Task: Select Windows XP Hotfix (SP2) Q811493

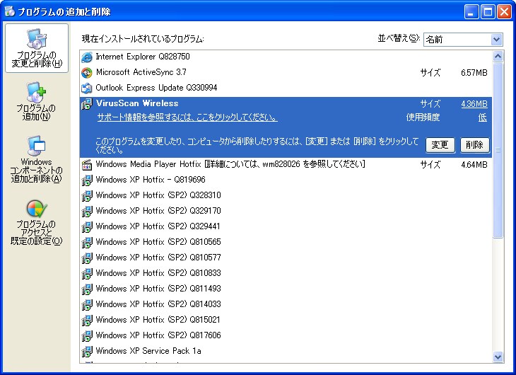Action: (x=286, y=289)
